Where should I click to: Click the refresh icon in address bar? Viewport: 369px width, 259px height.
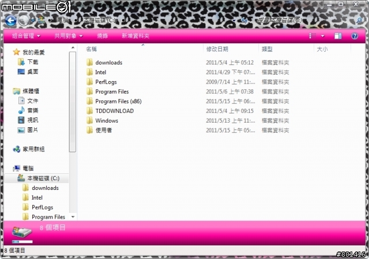point(244,21)
